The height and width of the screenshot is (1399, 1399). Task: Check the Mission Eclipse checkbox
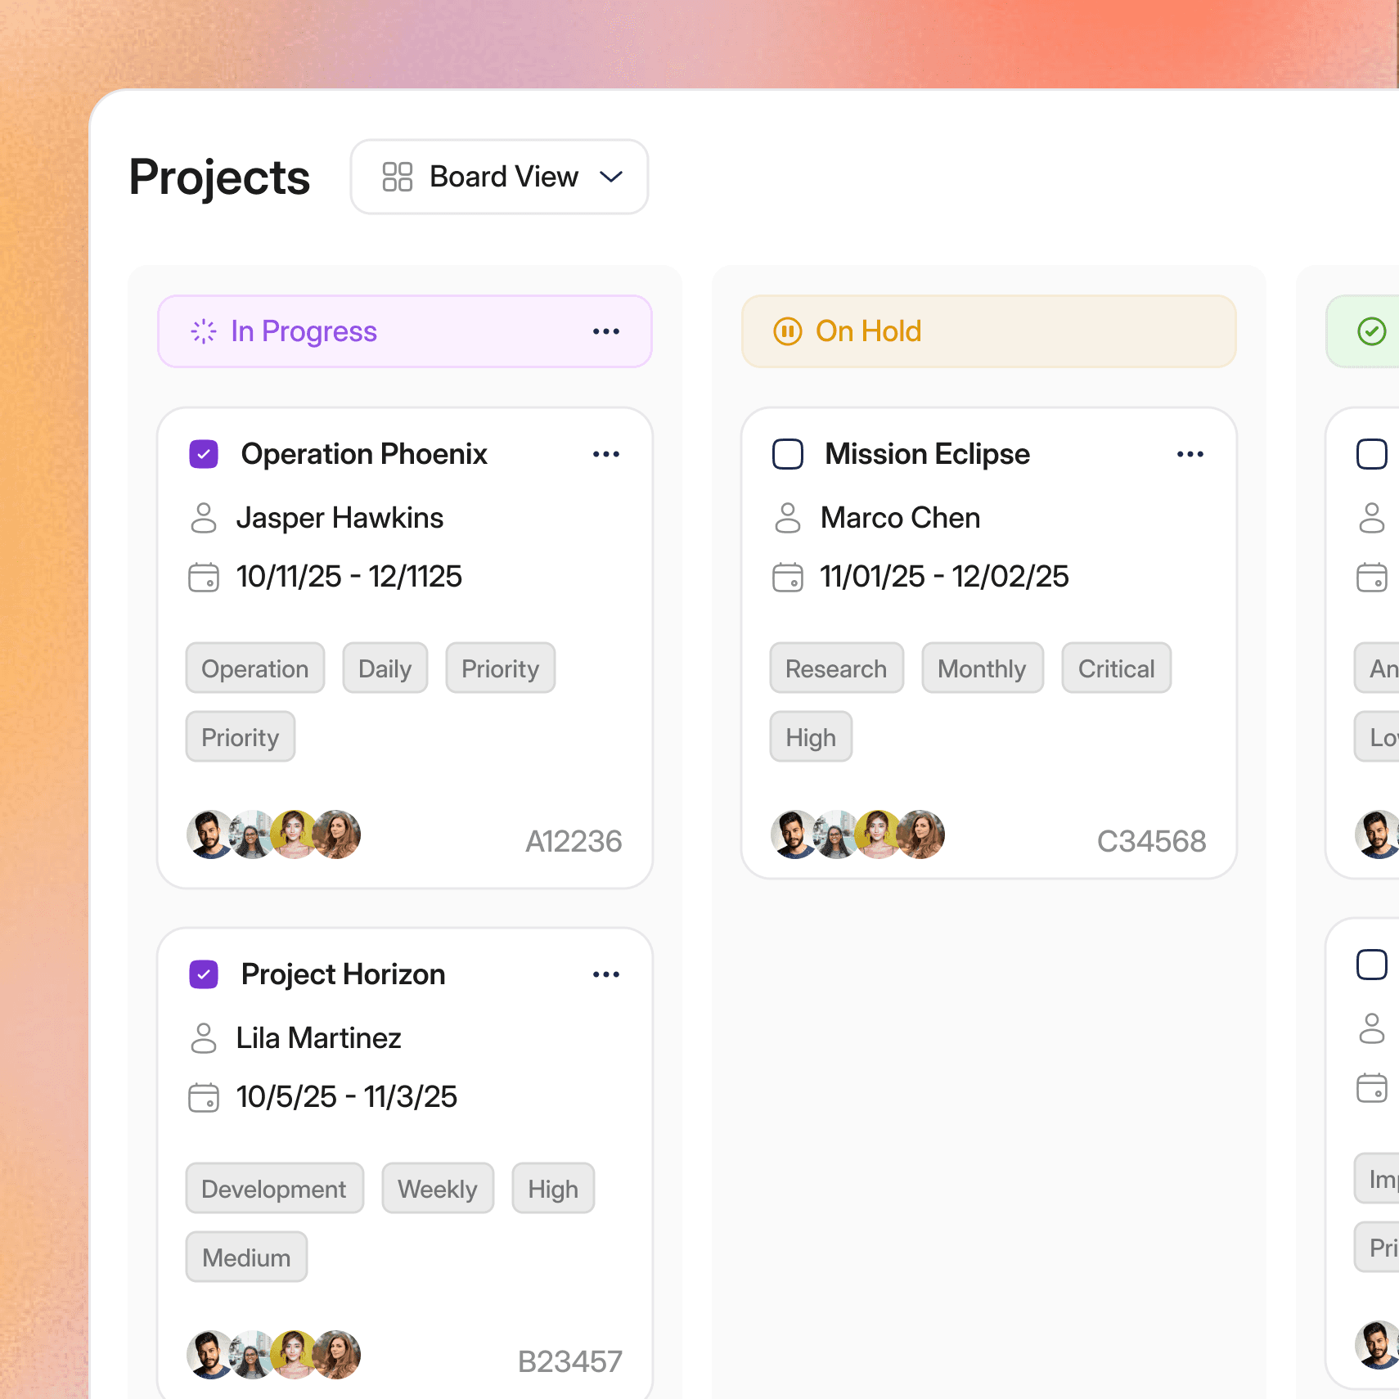pos(788,454)
